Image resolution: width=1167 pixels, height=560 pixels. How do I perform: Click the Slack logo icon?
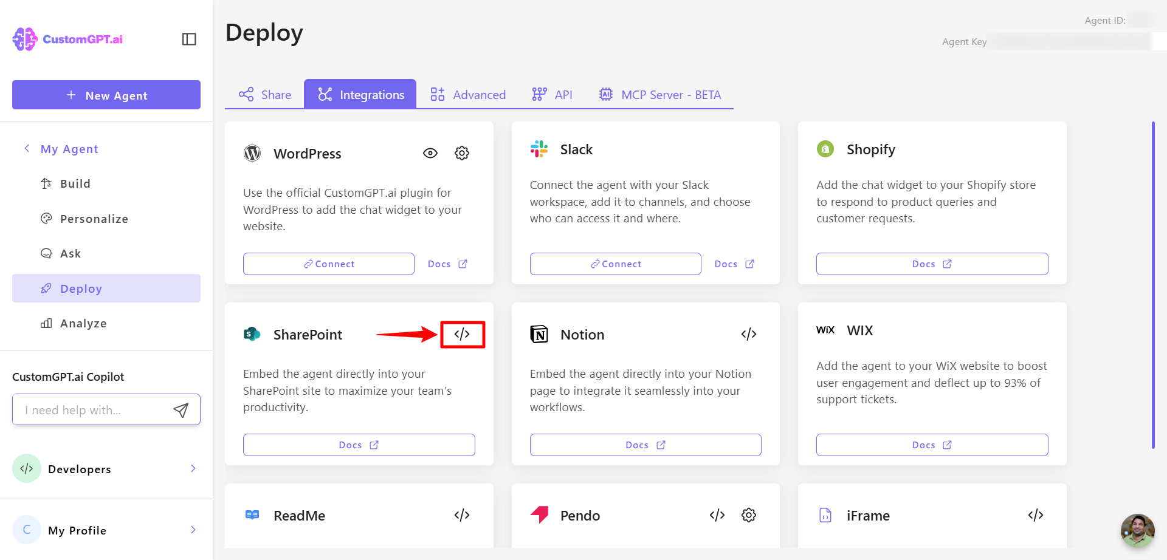539,149
